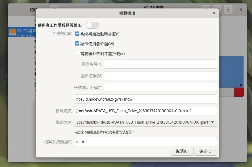252x167 pixels.
Task: Confirm with the 確定 button
Action: pos(206,151)
